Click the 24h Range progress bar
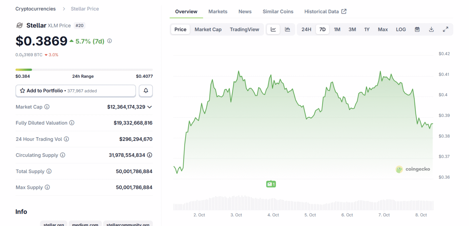The height and width of the screenshot is (226, 469). 84,70
